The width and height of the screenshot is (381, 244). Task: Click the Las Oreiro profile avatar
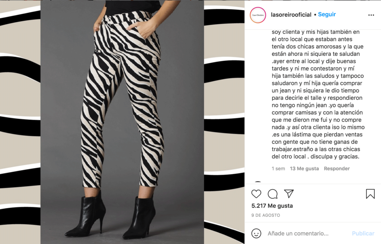[258, 15]
